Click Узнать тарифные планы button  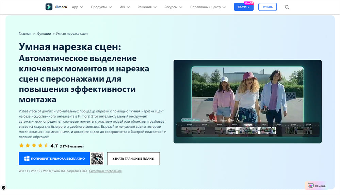133,159
